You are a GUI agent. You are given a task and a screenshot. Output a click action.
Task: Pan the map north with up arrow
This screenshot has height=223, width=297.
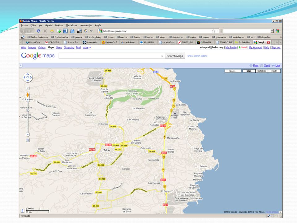point(28,74)
